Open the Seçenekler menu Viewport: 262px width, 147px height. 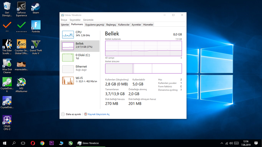[75, 20]
